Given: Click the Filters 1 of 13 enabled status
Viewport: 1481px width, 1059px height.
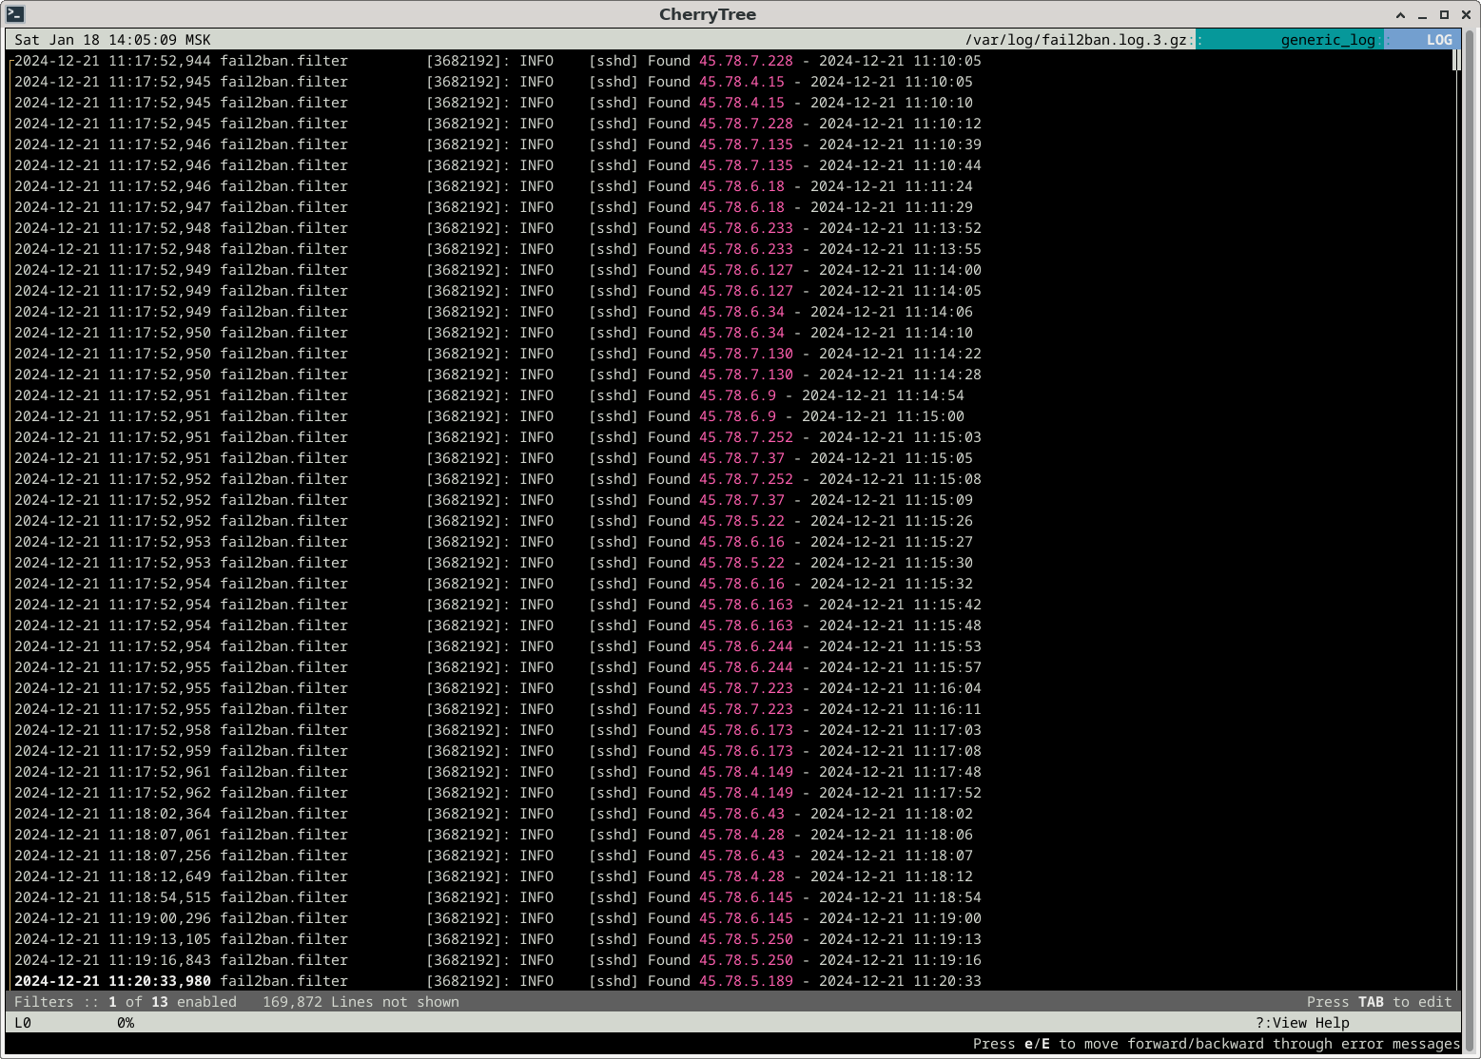Looking at the screenshot, I should pyautogui.click(x=126, y=1002).
